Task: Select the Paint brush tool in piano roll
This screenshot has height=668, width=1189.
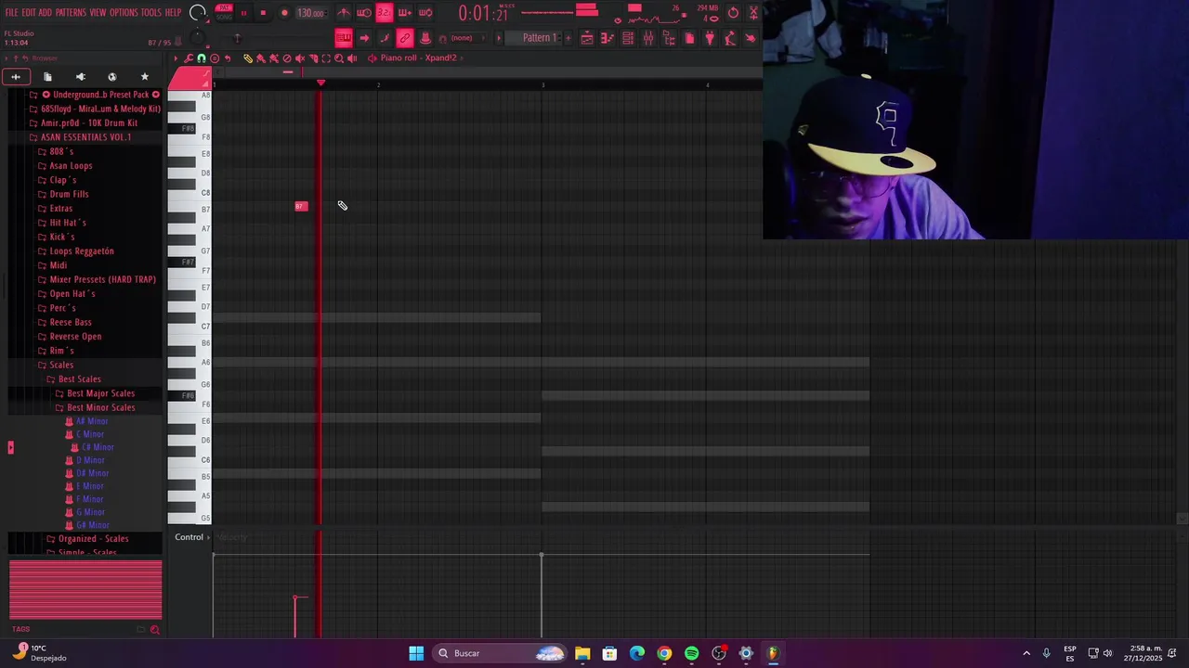Action: click(261, 58)
